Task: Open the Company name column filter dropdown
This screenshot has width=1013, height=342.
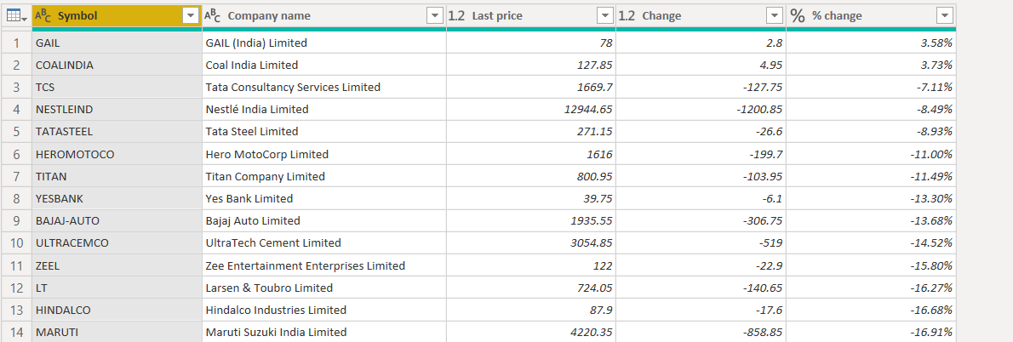Action: coord(434,15)
